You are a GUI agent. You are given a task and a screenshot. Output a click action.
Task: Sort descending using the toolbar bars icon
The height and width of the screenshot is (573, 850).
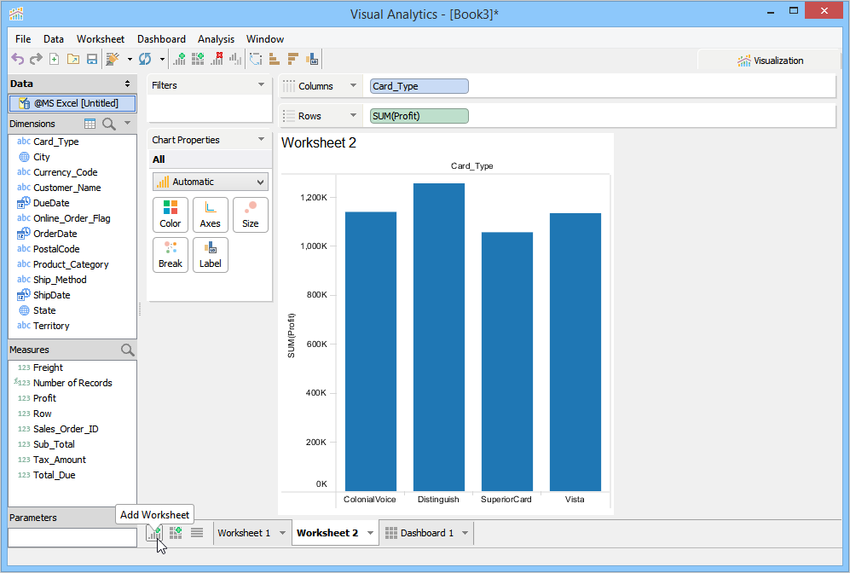293,59
